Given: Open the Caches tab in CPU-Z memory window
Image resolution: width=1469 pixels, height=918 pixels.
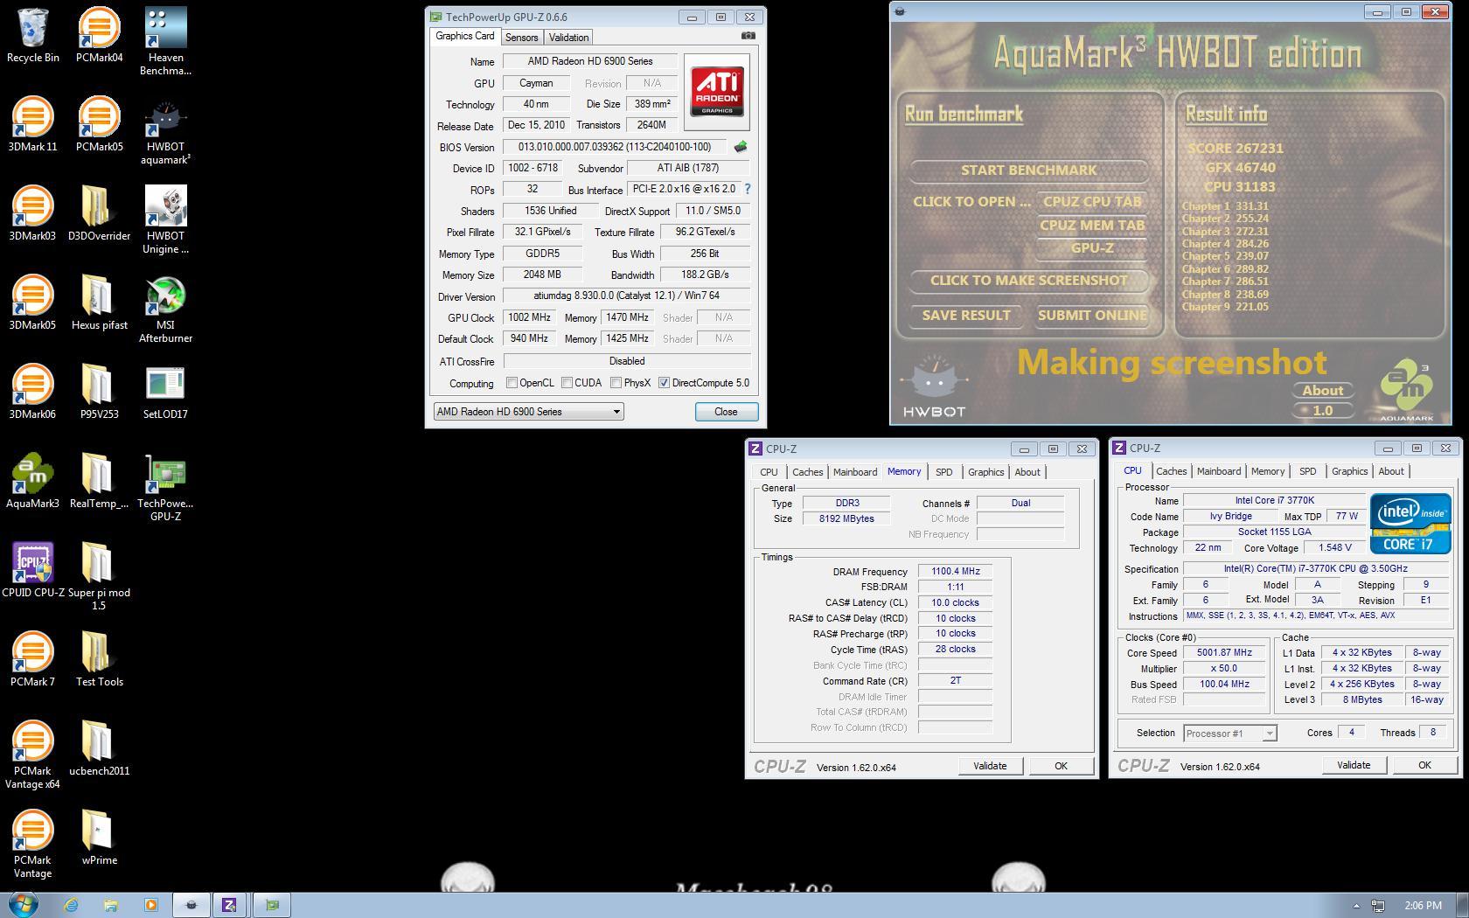Looking at the screenshot, I should 807,472.
